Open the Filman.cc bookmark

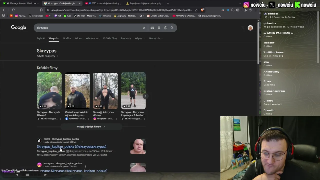[105, 16]
